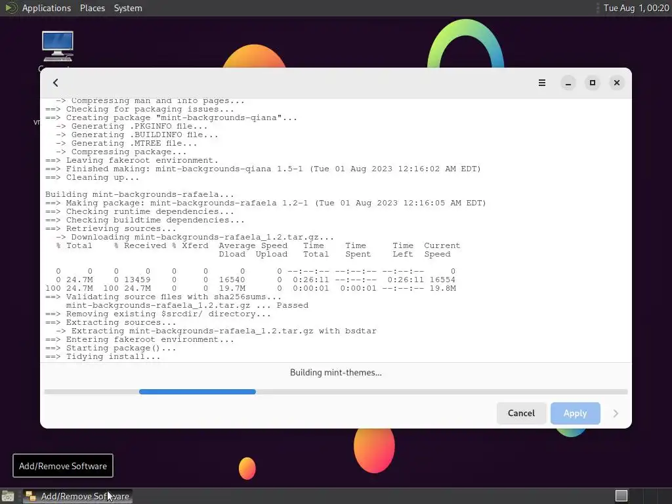Click the 'Tidying install...' output line
The image size is (672, 504).
pos(103,356)
